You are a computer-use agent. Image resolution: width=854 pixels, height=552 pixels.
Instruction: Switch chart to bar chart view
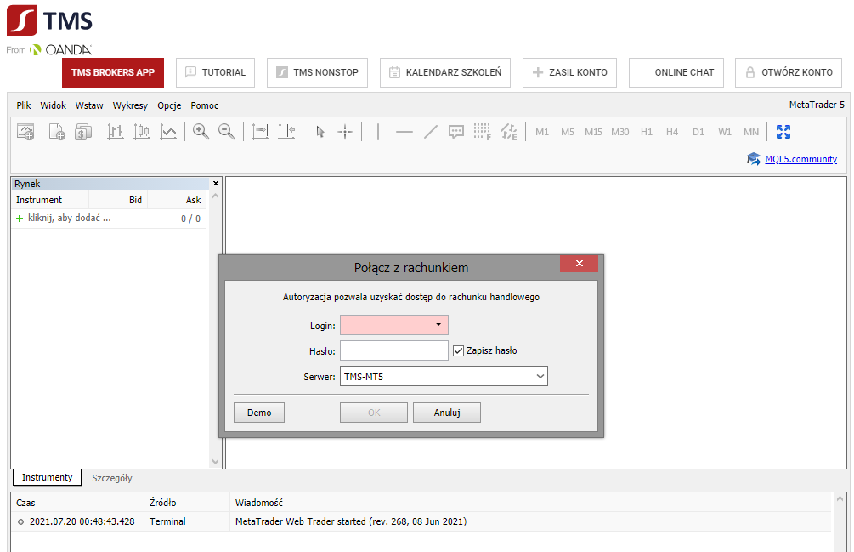click(115, 132)
